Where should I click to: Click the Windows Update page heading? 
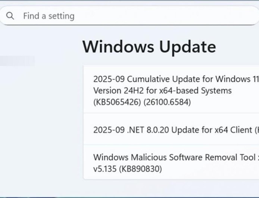tap(149, 47)
